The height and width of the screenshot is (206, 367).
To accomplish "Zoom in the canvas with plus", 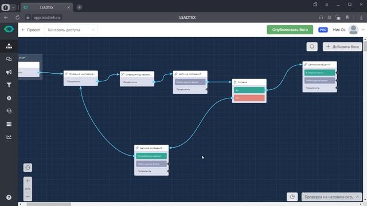I will [x=28, y=181].
